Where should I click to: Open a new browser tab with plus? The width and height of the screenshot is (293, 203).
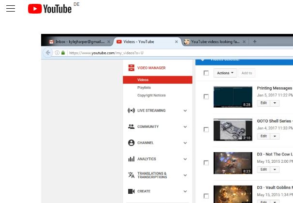254,42
